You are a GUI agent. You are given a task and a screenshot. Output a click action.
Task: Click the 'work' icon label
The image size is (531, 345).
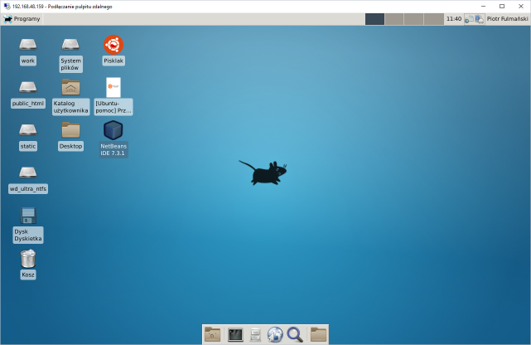[x=28, y=61]
